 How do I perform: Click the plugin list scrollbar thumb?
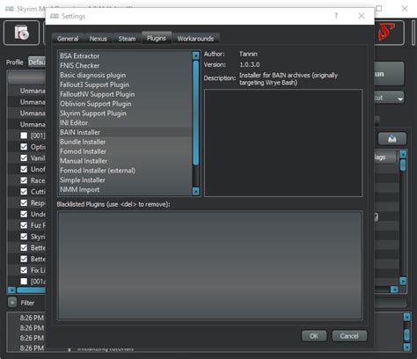click(196, 113)
